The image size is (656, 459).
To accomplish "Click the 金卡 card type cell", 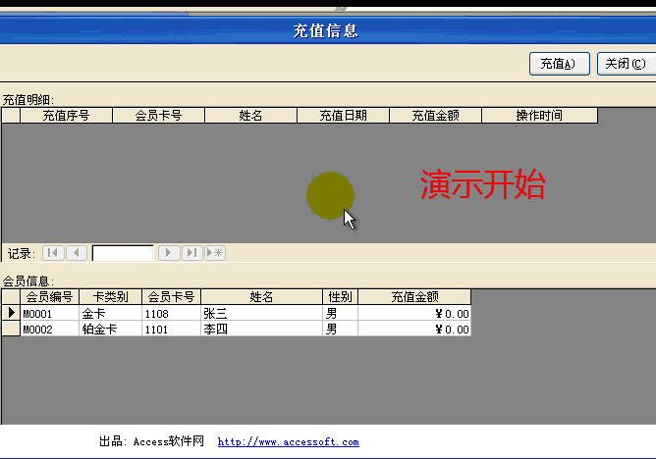I will [x=110, y=313].
